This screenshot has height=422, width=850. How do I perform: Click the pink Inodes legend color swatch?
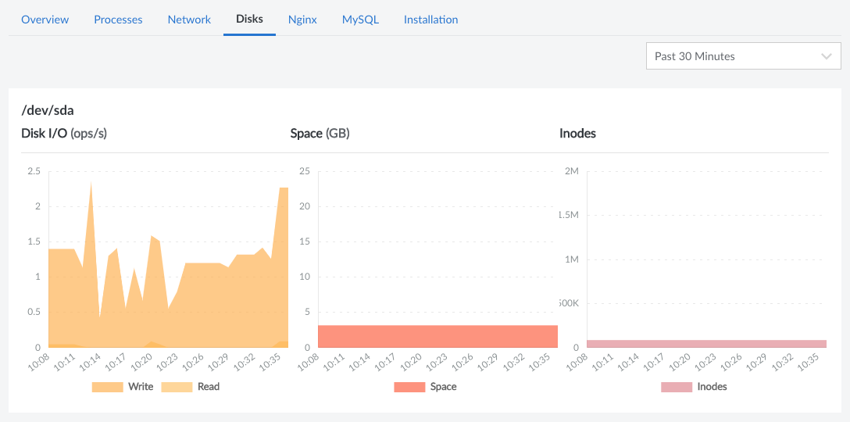pos(676,387)
